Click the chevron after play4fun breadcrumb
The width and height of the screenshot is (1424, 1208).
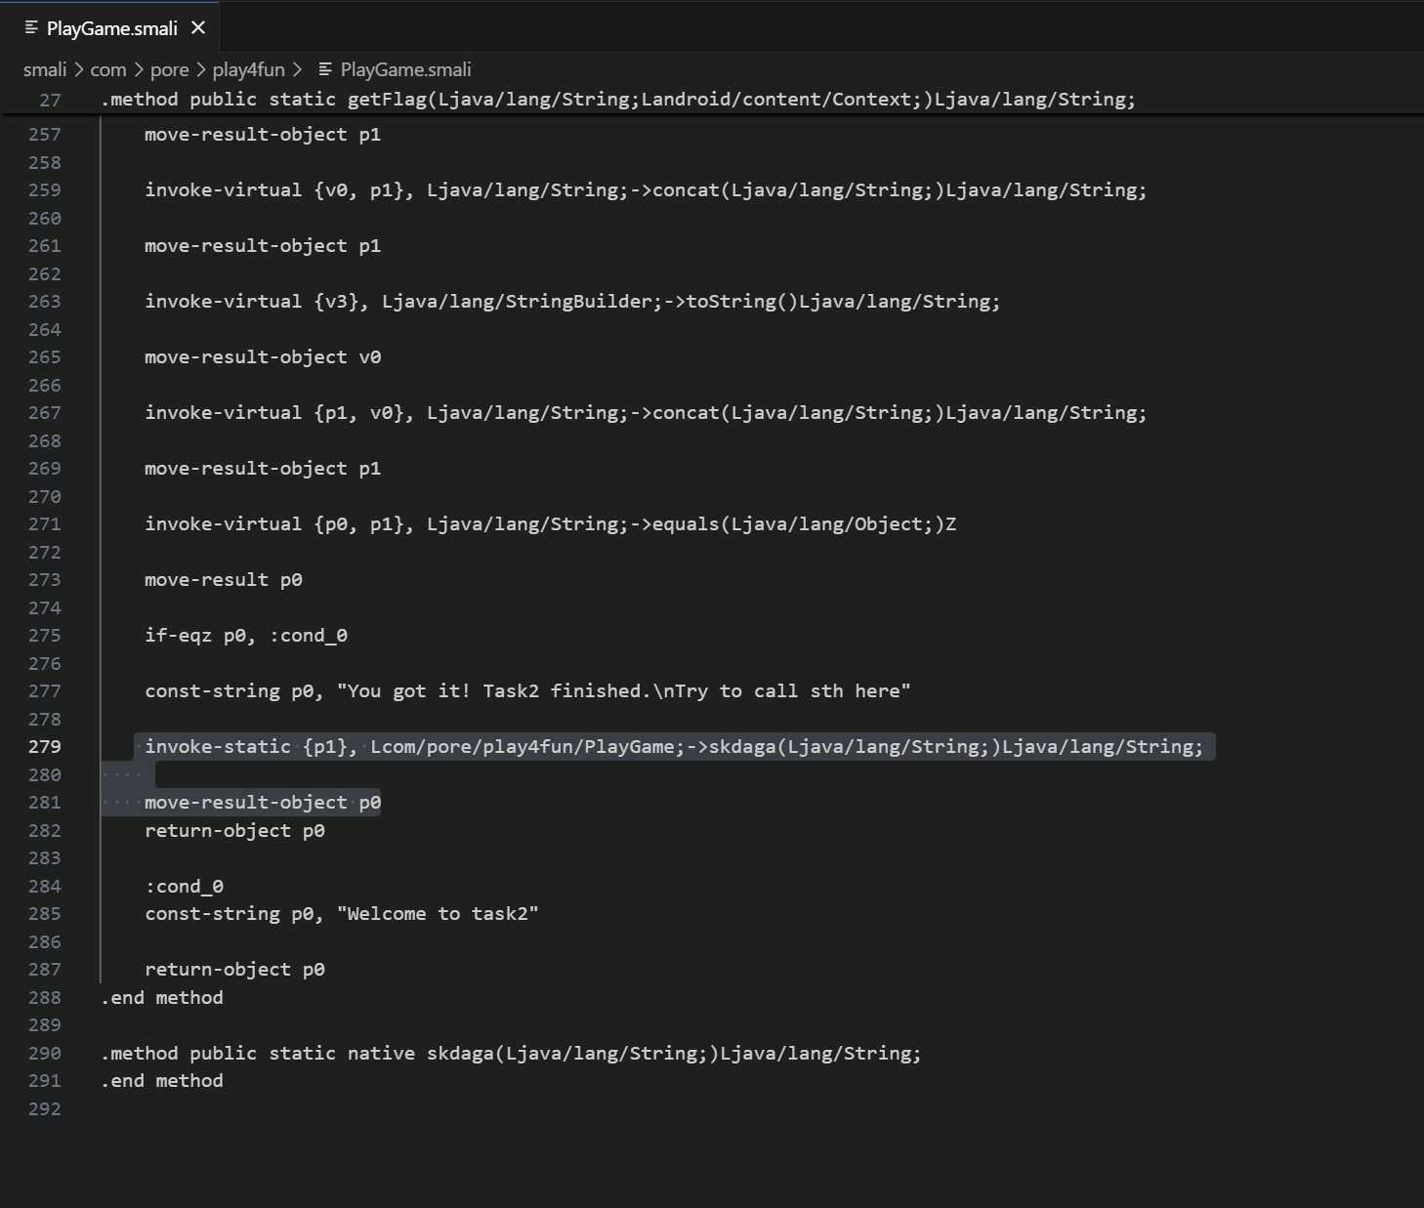(x=297, y=69)
